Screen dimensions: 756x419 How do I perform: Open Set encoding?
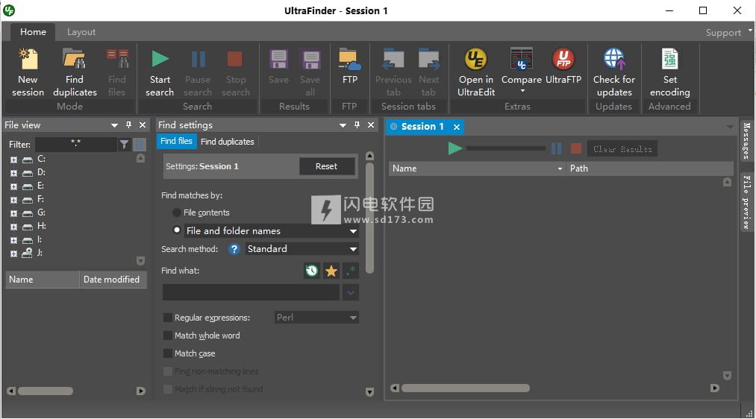coord(669,73)
